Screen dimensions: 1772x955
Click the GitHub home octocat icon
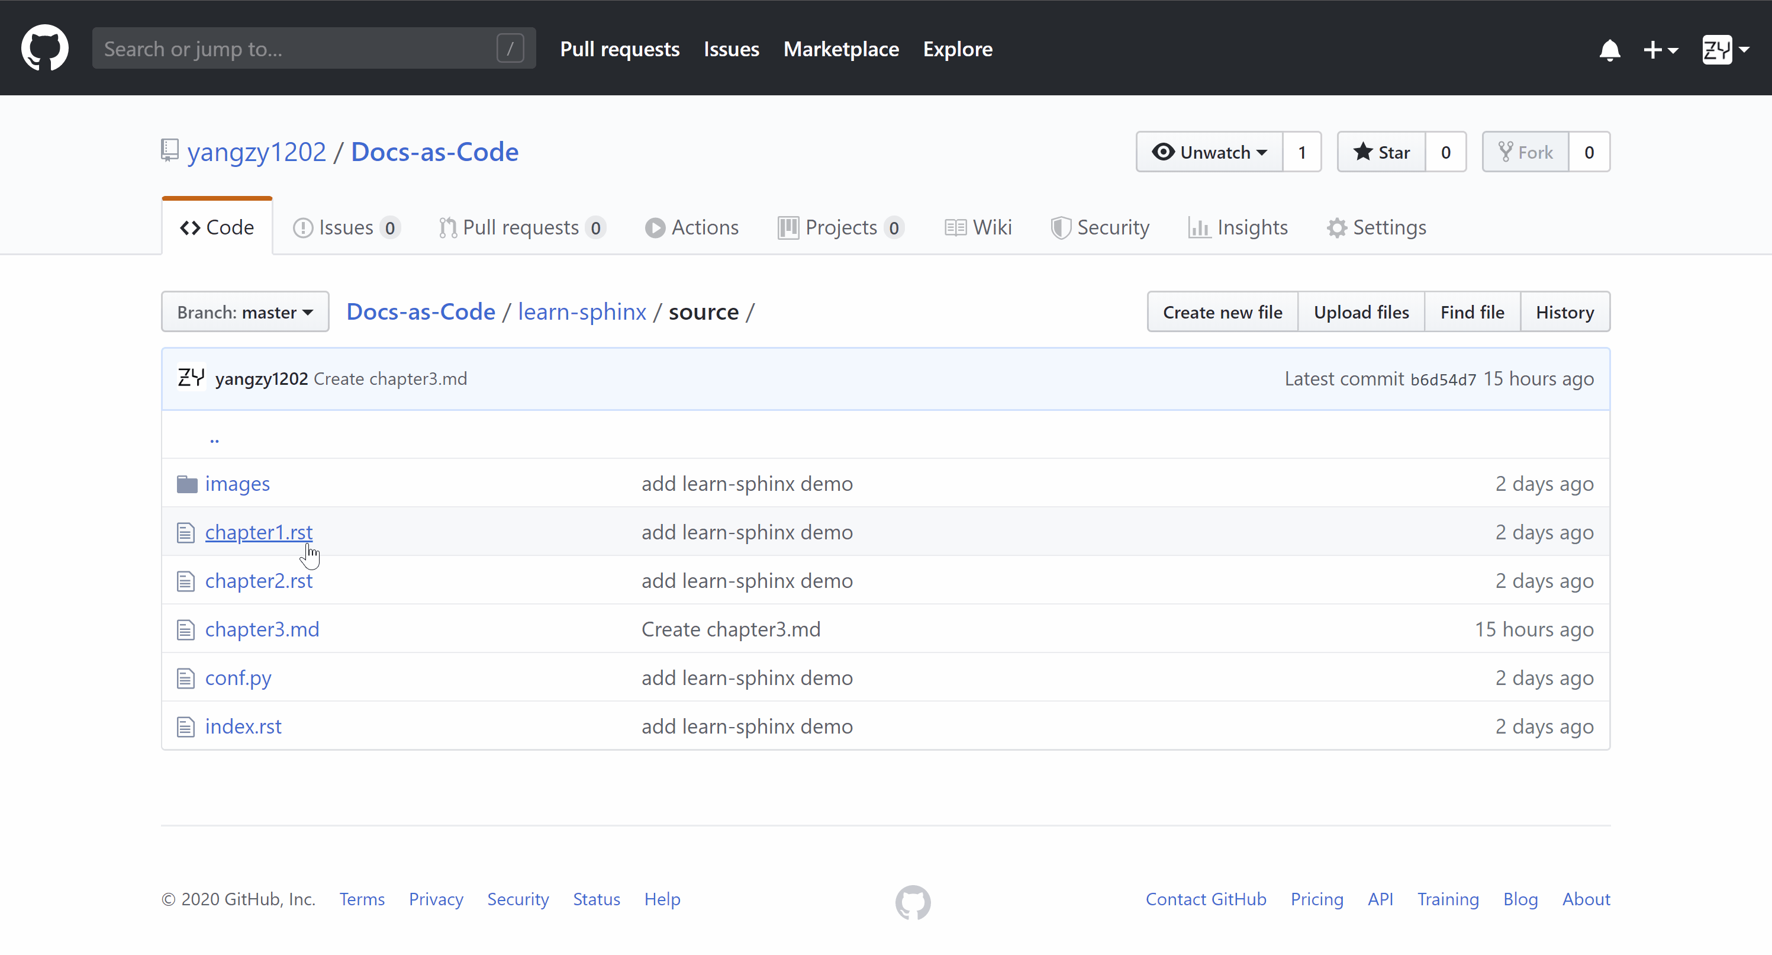point(44,48)
